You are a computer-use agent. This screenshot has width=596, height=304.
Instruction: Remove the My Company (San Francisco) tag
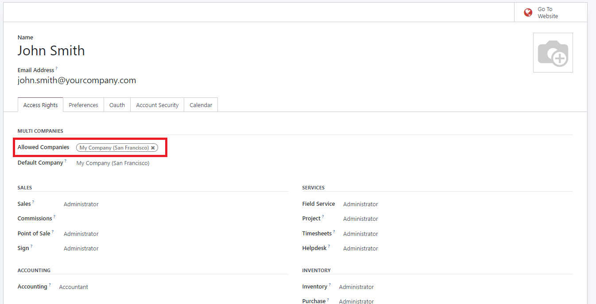coord(153,147)
